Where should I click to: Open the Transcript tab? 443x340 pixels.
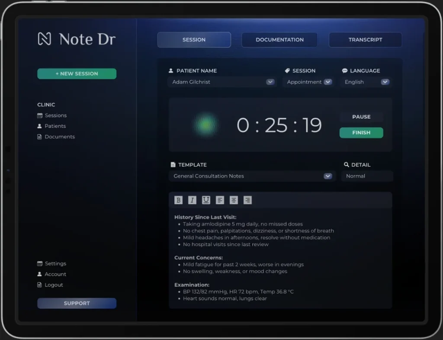pyautogui.click(x=365, y=40)
